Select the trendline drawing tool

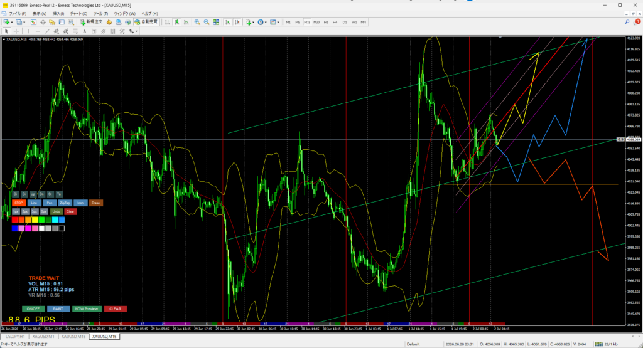pyautogui.click(x=47, y=31)
